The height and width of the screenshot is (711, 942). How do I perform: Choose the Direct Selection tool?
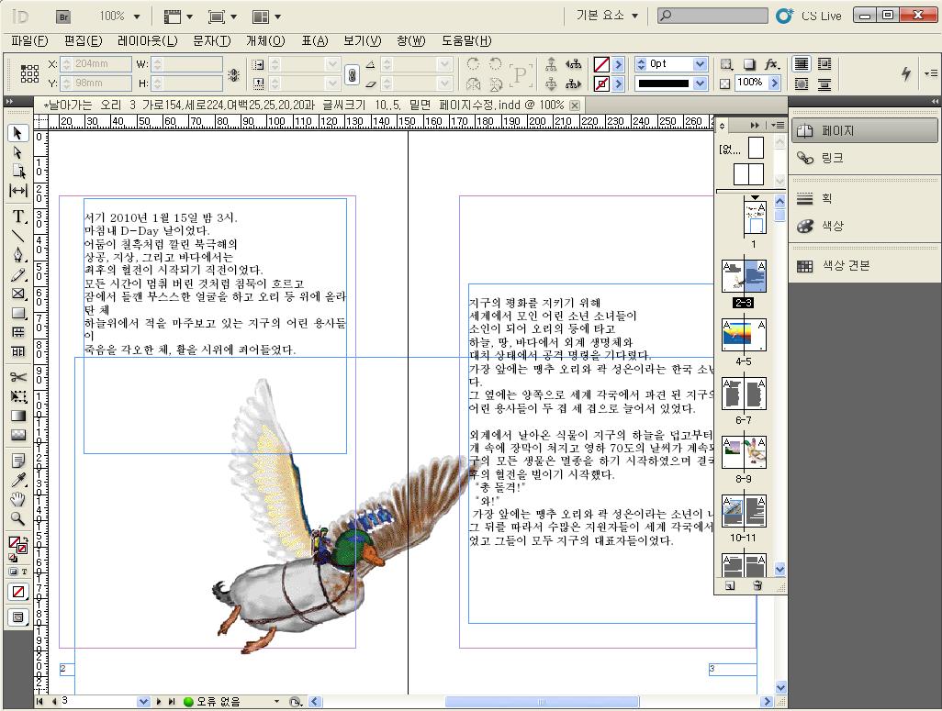pyautogui.click(x=17, y=152)
